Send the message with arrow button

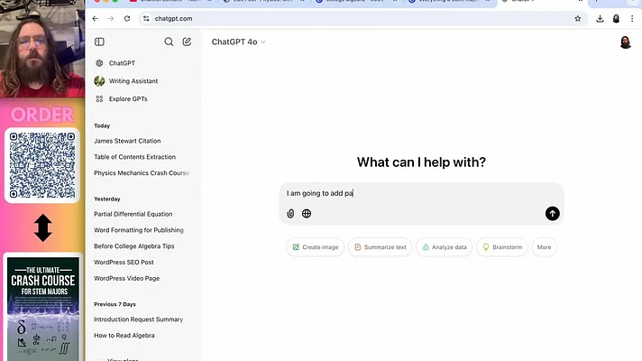[553, 214]
